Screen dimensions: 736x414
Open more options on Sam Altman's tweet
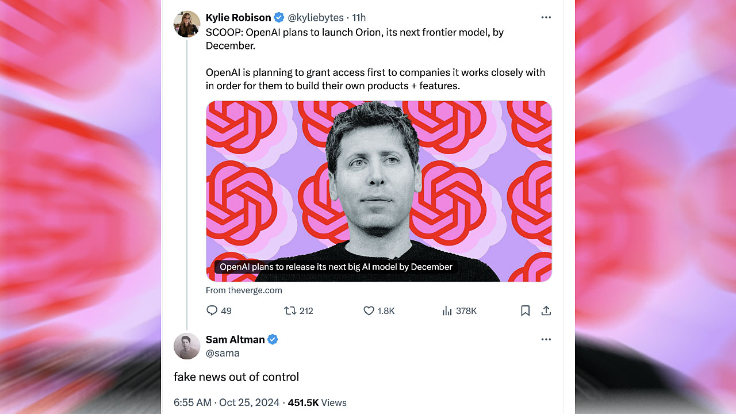pyautogui.click(x=546, y=339)
